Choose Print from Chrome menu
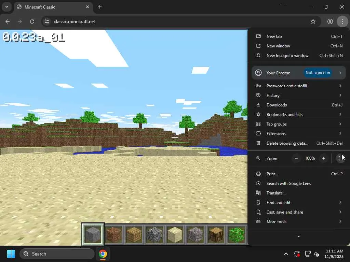This screenshot has width=350, height=262. pos(299,174)
